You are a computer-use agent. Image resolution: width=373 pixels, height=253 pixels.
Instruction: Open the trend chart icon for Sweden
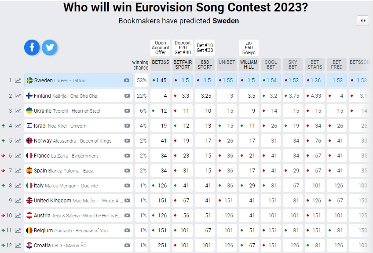18,81
